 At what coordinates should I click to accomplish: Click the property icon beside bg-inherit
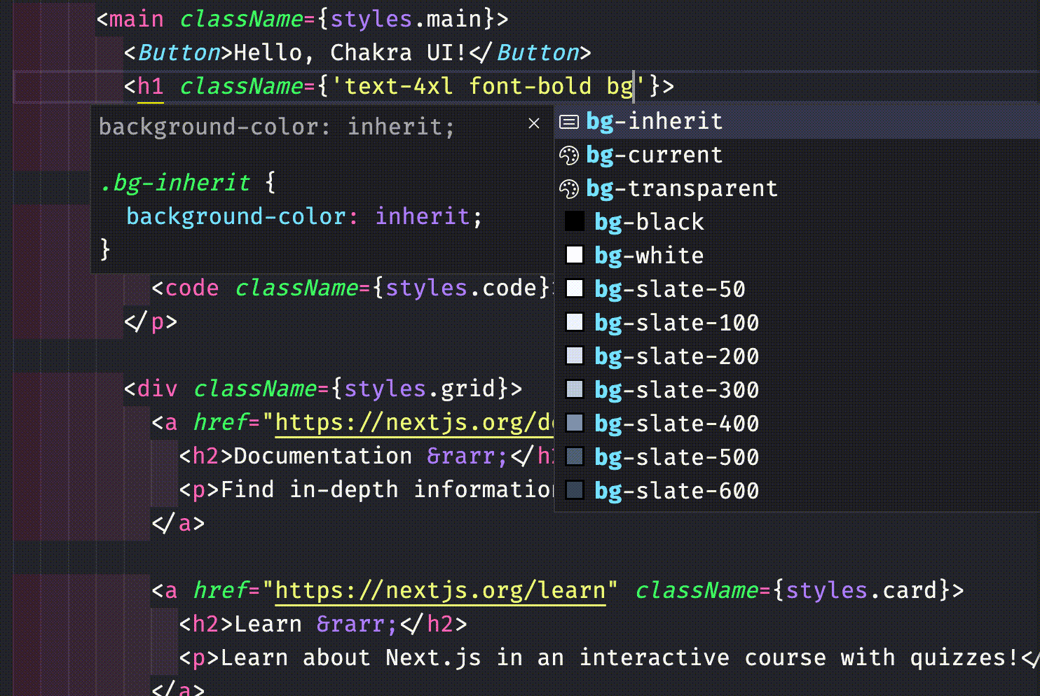569,122
